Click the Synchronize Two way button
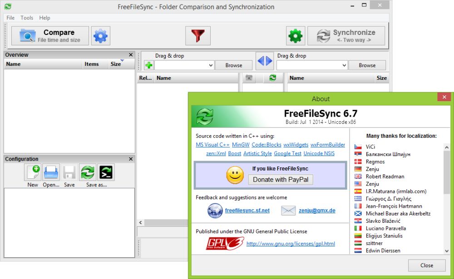The image size is (454, 279). point(346,36)
